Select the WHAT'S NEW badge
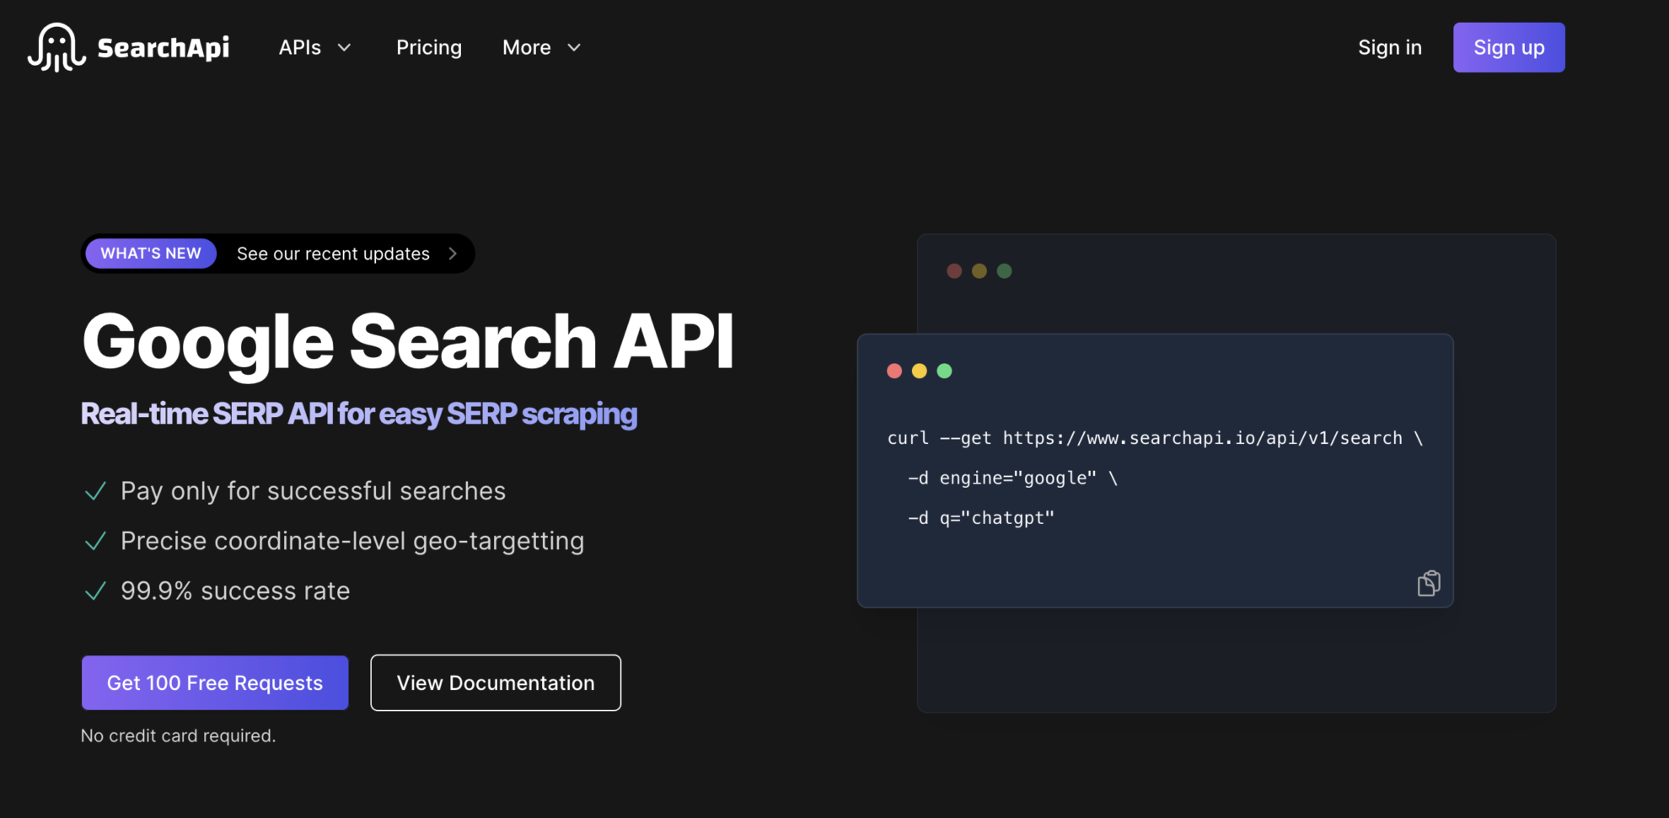 tap(150, 253)
